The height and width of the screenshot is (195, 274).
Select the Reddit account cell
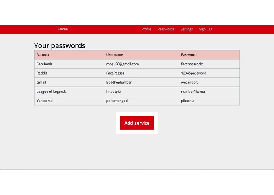[x=42, y=73]
